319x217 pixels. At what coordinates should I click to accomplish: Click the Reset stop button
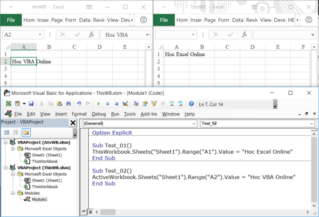(x=116, y=104)
